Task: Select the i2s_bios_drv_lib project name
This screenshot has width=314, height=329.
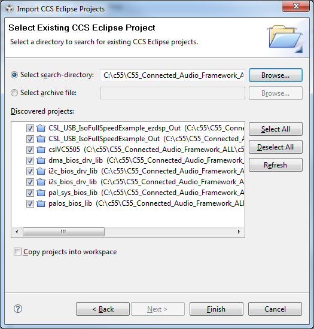Action: (x=72, y=182)
